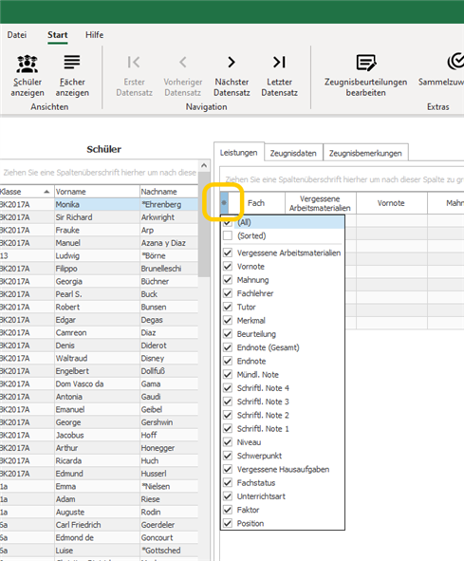Toggle the (All) columns checkbox
The height and width of the screenshot is (561, 464).
[x=228, y=222]
